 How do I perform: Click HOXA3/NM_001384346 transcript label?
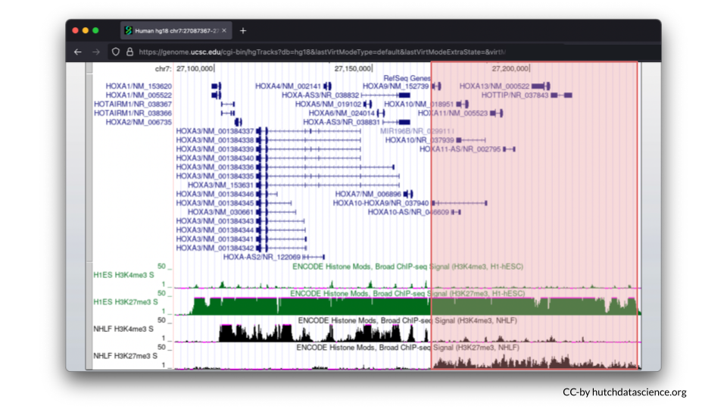tap(214, 195)
